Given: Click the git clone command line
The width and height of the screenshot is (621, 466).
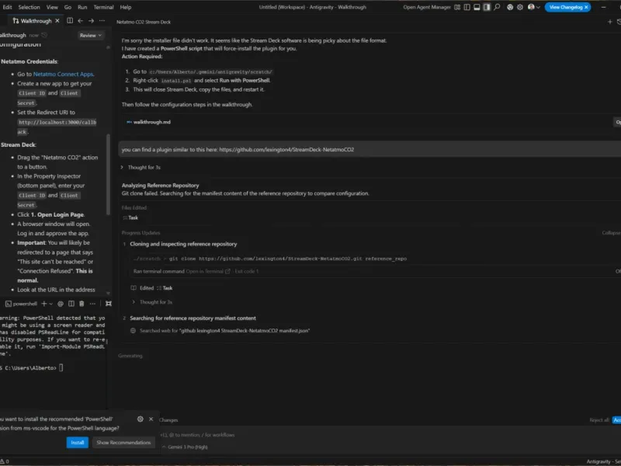Looking at the screenshot, I should click(269, 259).
